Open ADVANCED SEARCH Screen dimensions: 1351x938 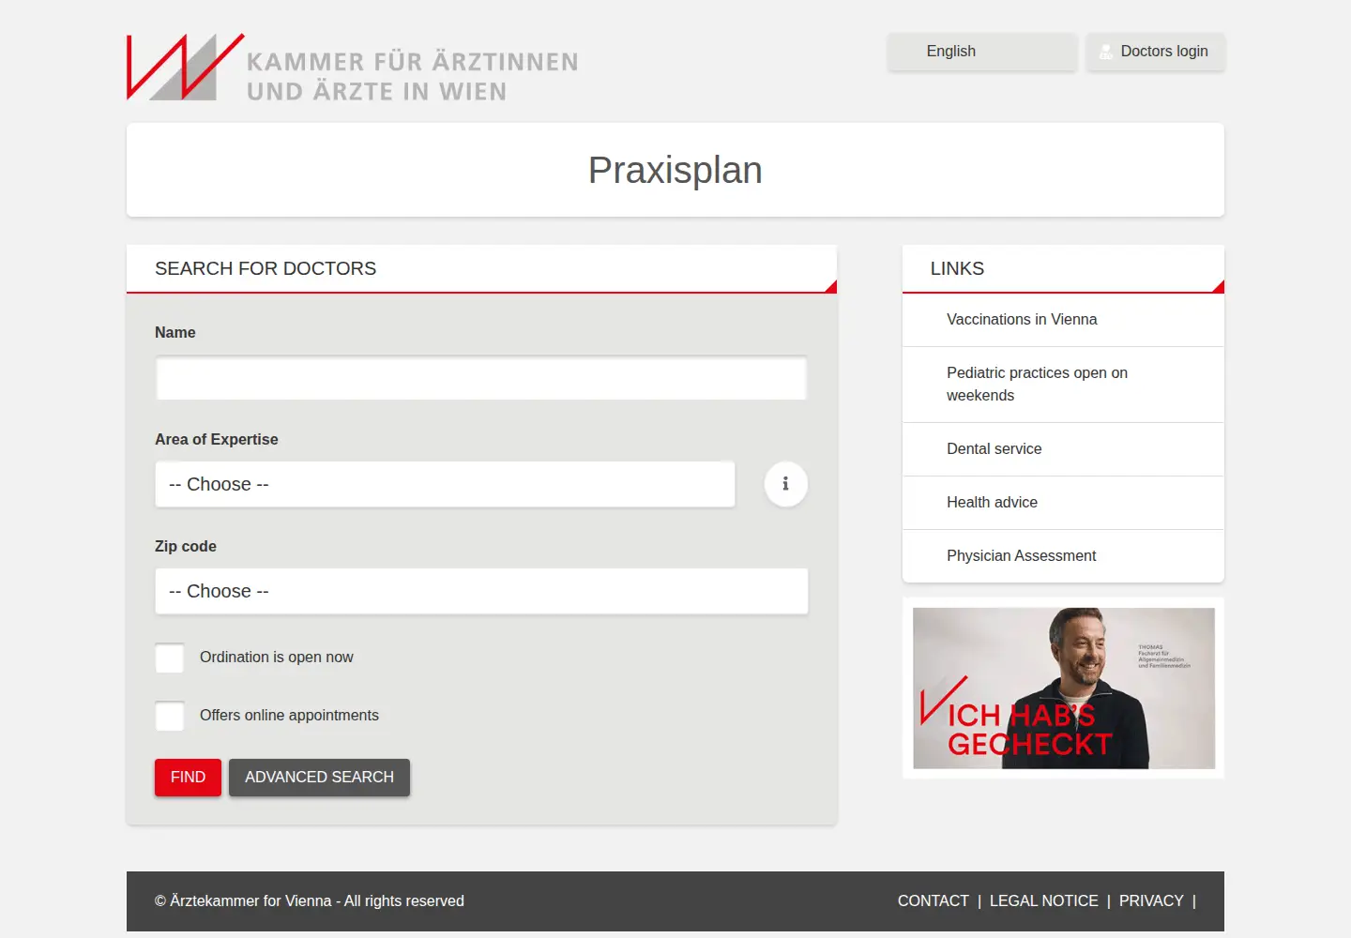[x=319, y=778]
